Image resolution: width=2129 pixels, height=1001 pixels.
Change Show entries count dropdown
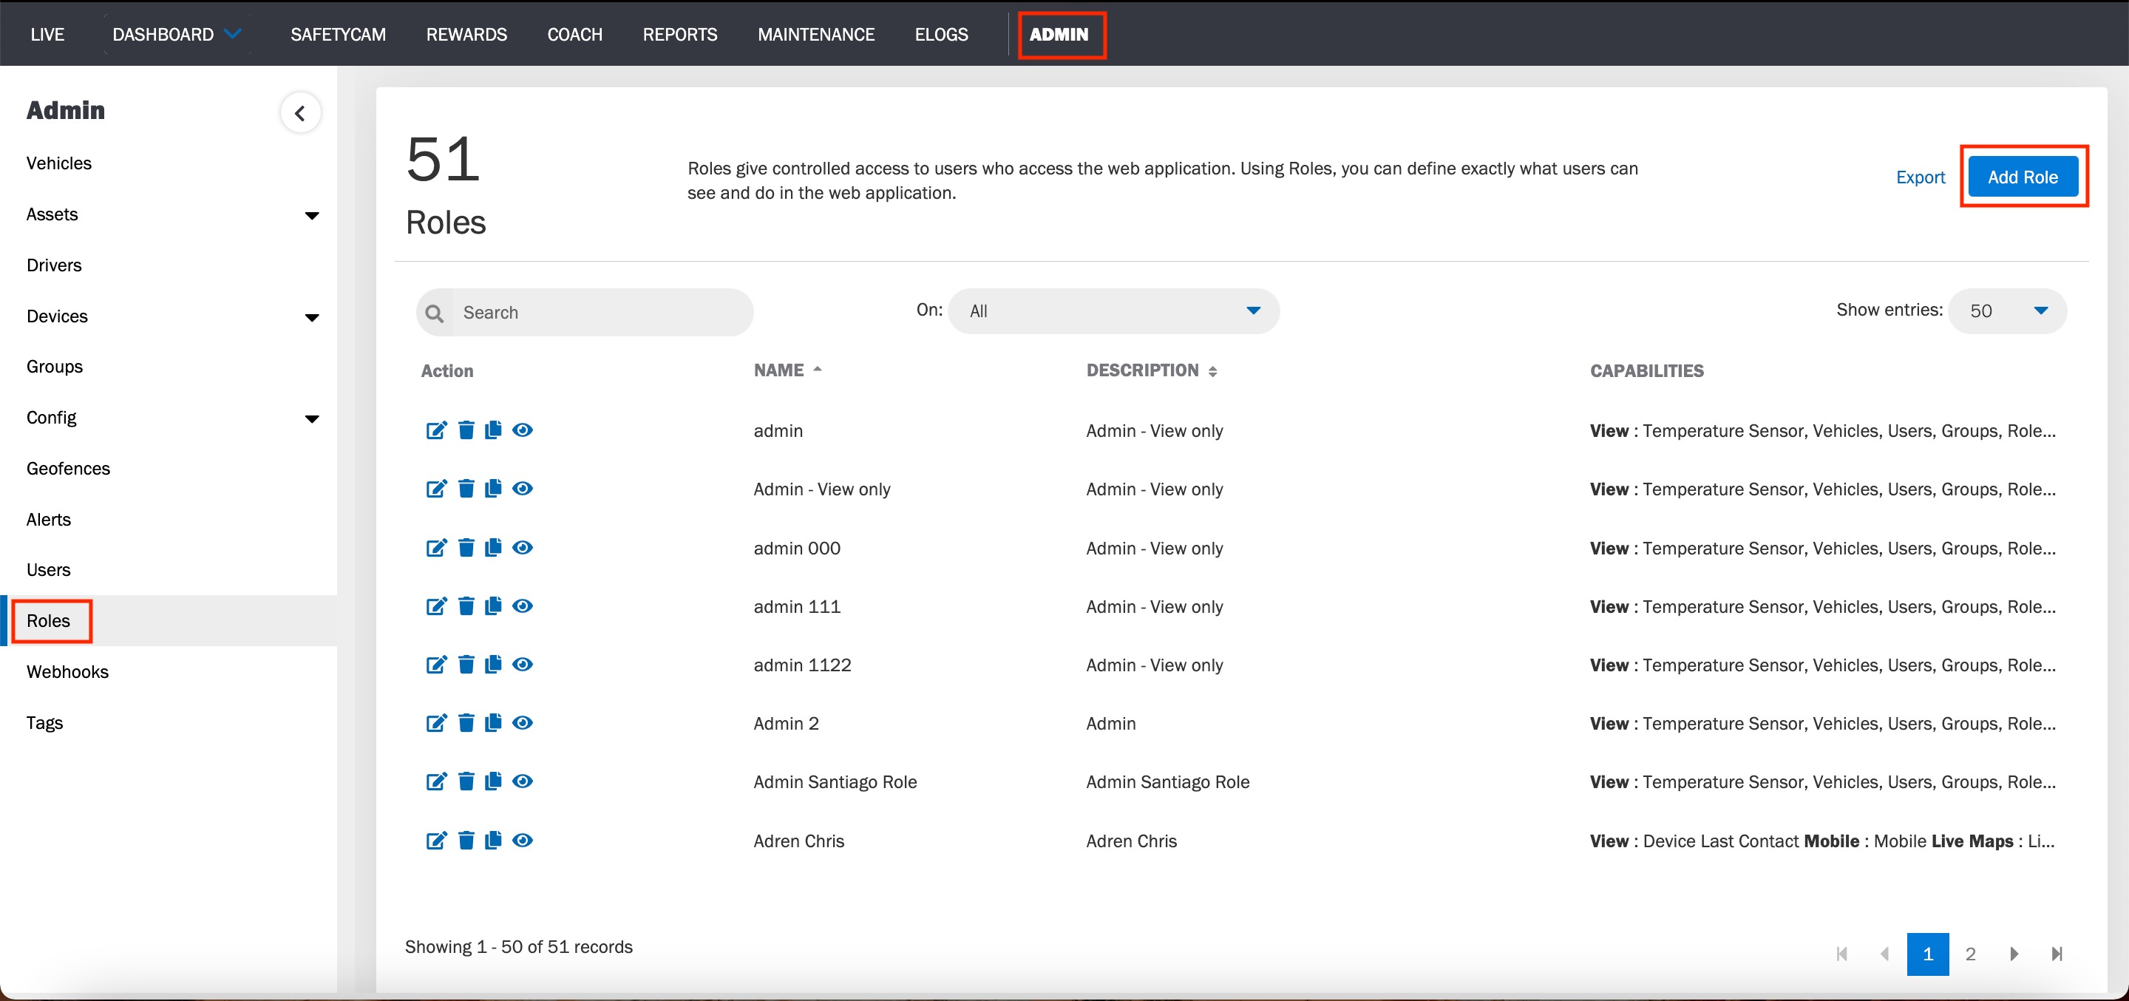pos(2008,311)
